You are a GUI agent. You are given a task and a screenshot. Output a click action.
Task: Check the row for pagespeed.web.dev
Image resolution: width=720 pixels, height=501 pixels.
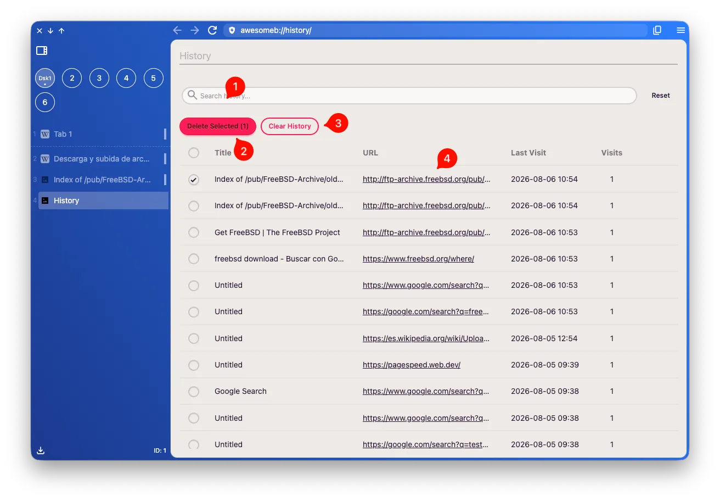194,365
